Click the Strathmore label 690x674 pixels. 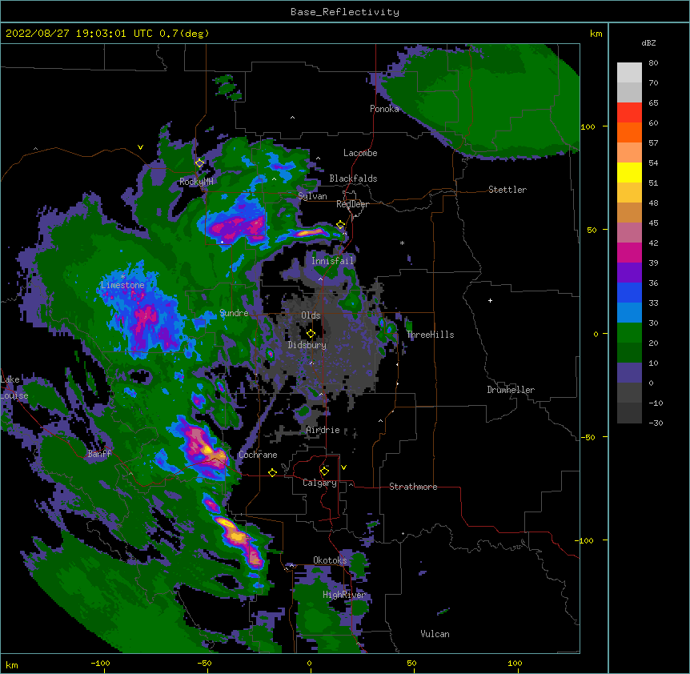point(413,487)
